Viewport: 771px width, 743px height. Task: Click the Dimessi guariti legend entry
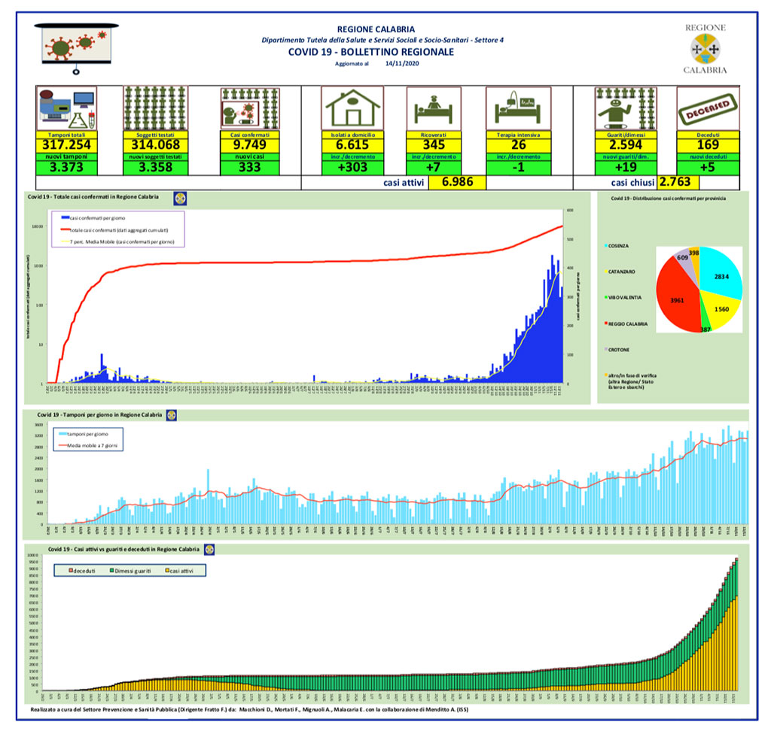[130, 571]
